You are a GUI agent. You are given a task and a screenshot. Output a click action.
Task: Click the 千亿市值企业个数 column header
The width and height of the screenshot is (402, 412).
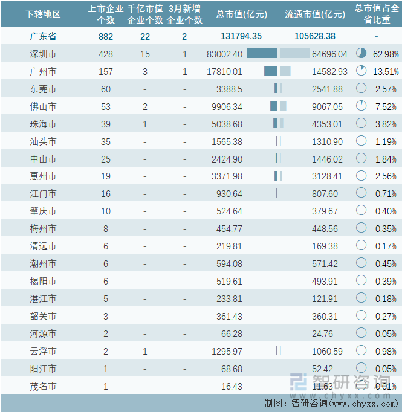tap(145, 14)
